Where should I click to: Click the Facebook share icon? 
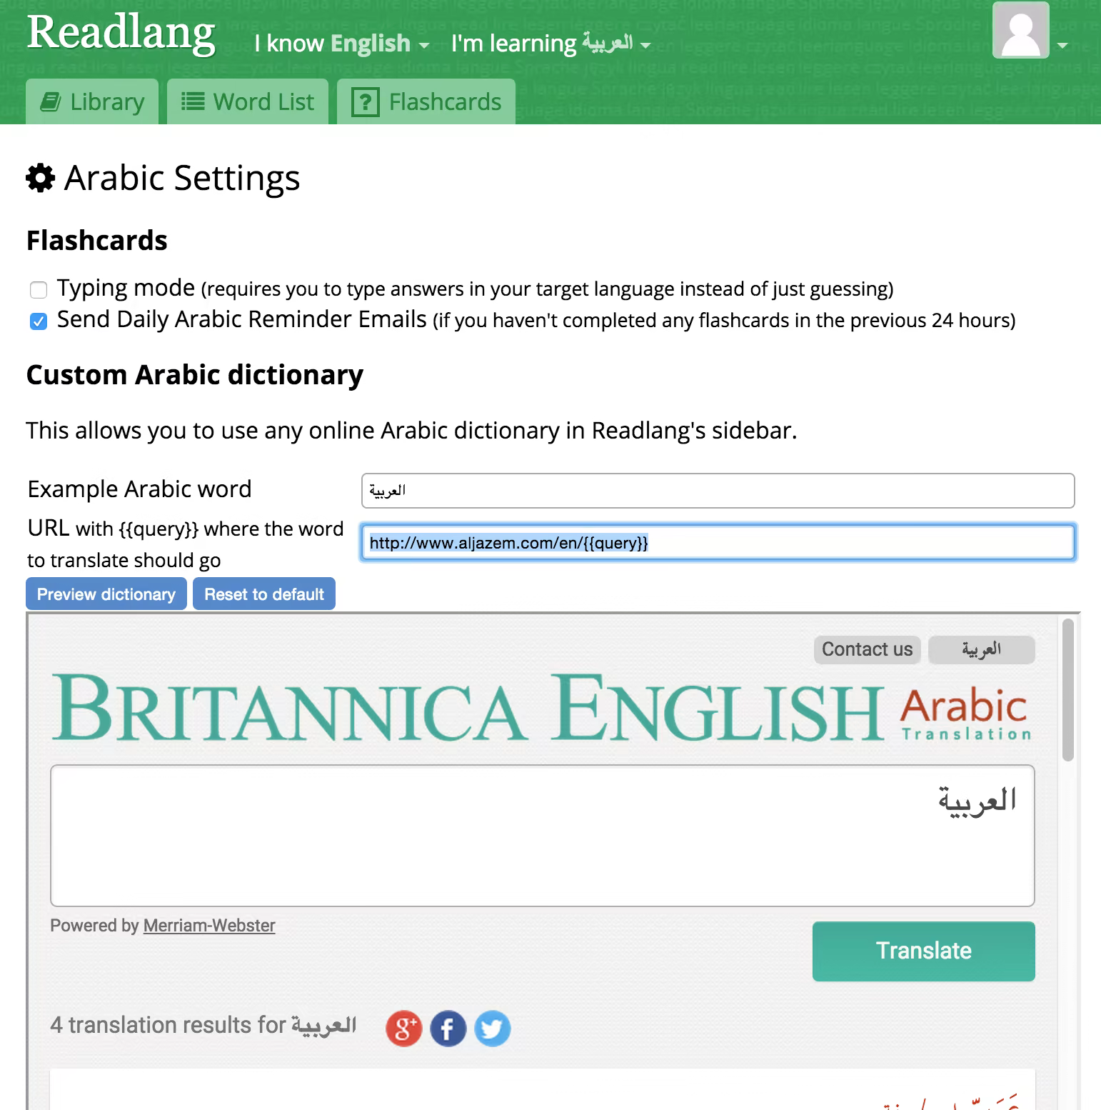coord(448,1029)
